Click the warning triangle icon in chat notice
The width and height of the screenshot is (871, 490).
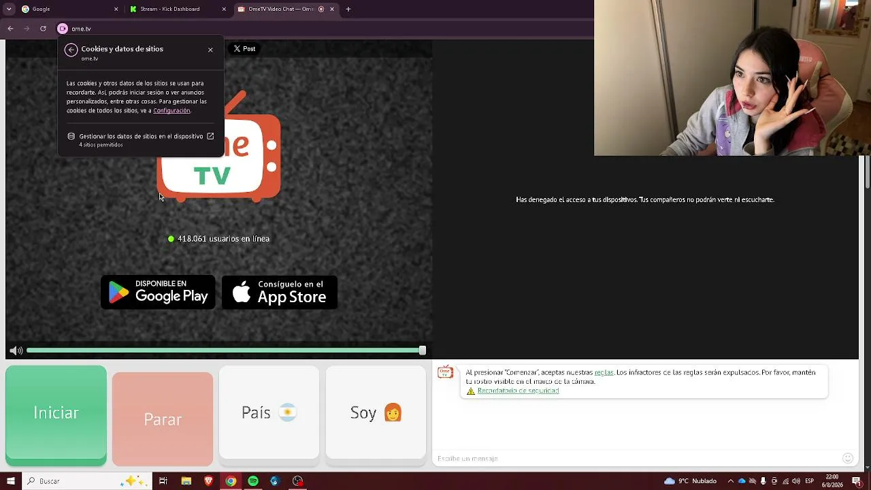click(x=471, y=391)
